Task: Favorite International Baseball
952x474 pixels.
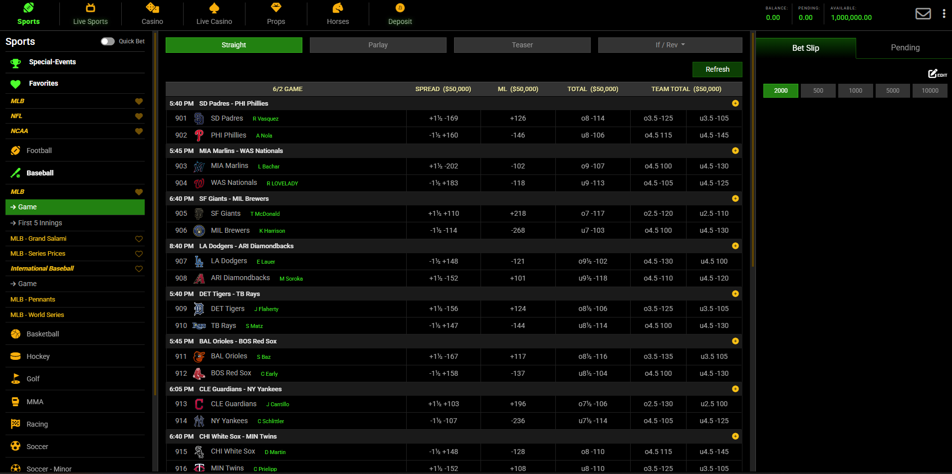Action: [x=139, y=269]
